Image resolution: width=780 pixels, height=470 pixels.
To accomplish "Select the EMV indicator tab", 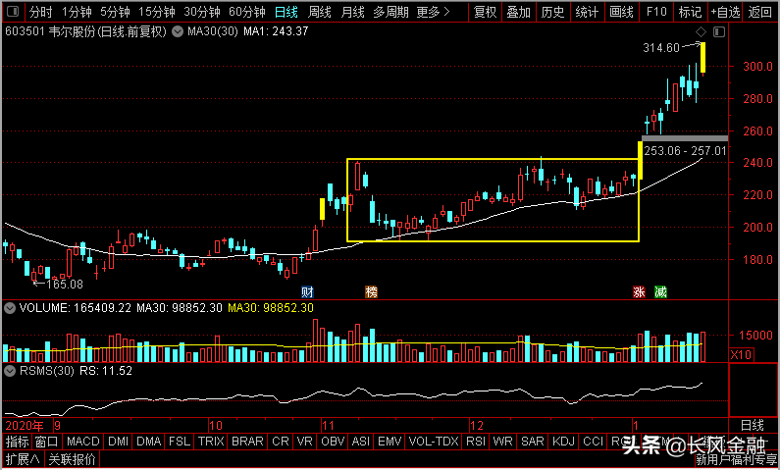I will (390, 442).
